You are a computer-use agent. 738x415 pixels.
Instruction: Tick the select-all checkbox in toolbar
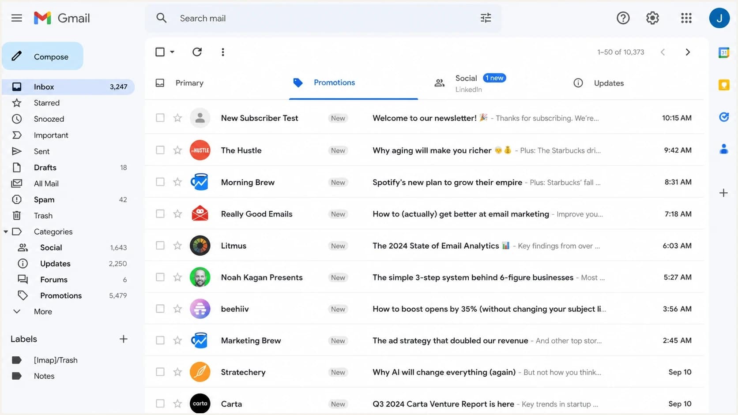click(x=160, y=52)
